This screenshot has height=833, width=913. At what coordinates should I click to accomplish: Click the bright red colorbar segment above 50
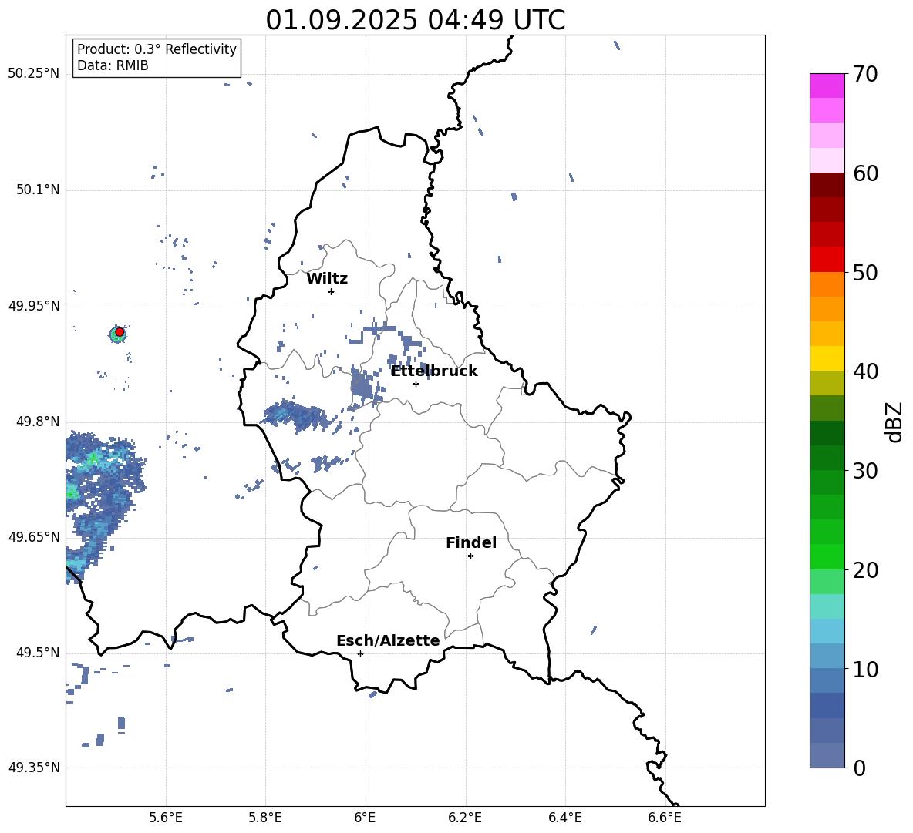[x=827, y=260]
